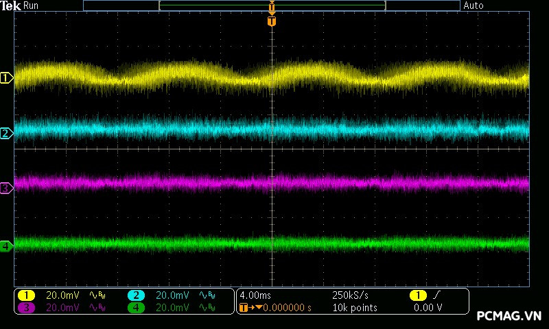Viewport: 549px width, 329px height.
Task: Click the green channel 4 ground marker
Action: [6, 245]
